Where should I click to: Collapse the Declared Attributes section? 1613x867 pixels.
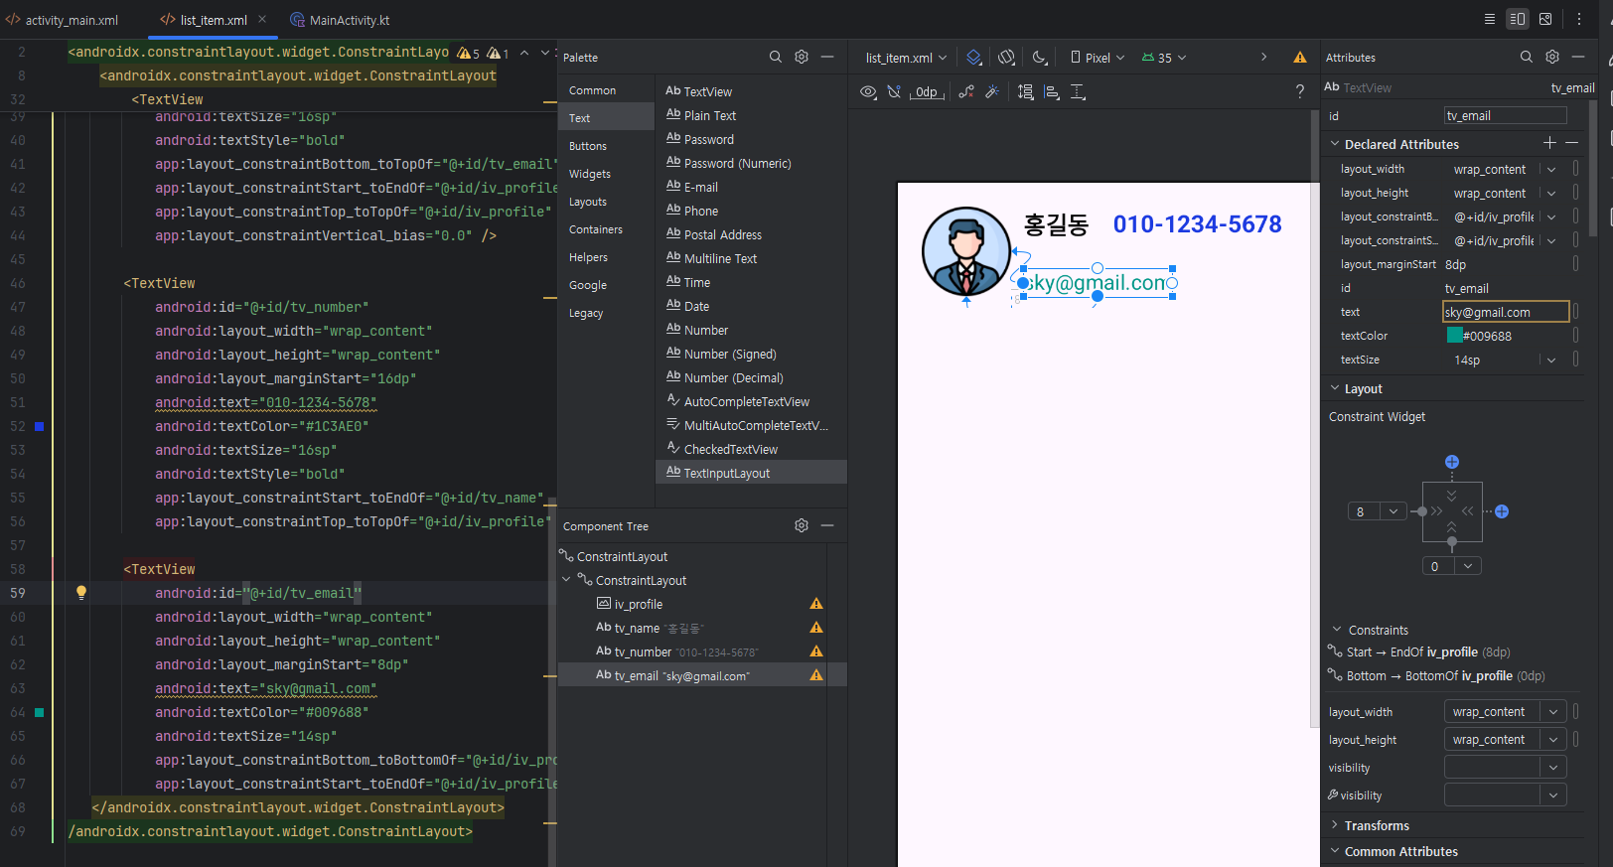click(1335, 144)
